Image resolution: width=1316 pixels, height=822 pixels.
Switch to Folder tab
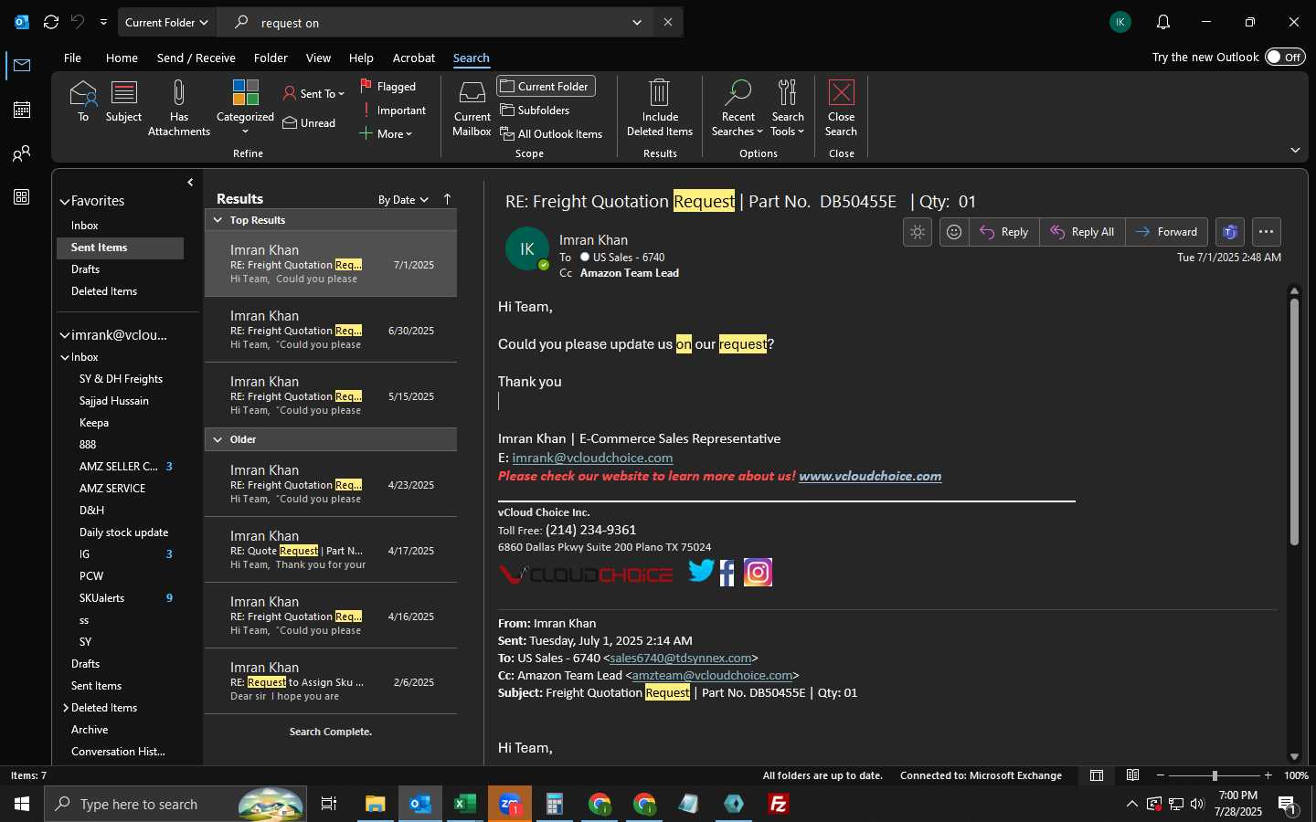click(x=271, y=58)
